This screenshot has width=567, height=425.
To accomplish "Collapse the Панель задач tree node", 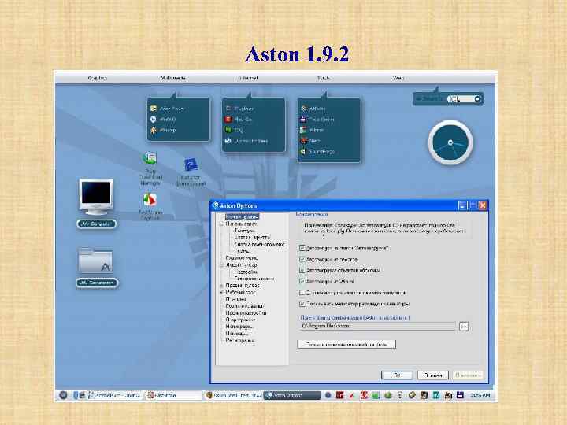I will [x=221, y=224].
